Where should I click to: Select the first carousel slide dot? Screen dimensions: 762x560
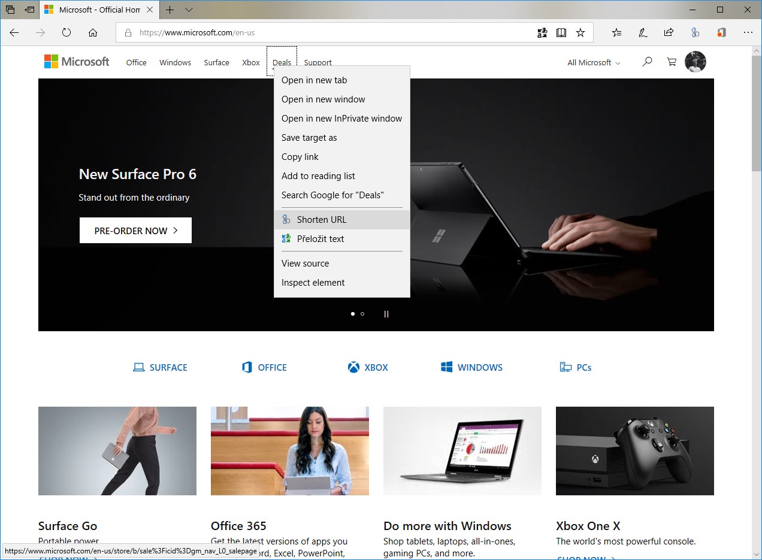tap(352, 314)
